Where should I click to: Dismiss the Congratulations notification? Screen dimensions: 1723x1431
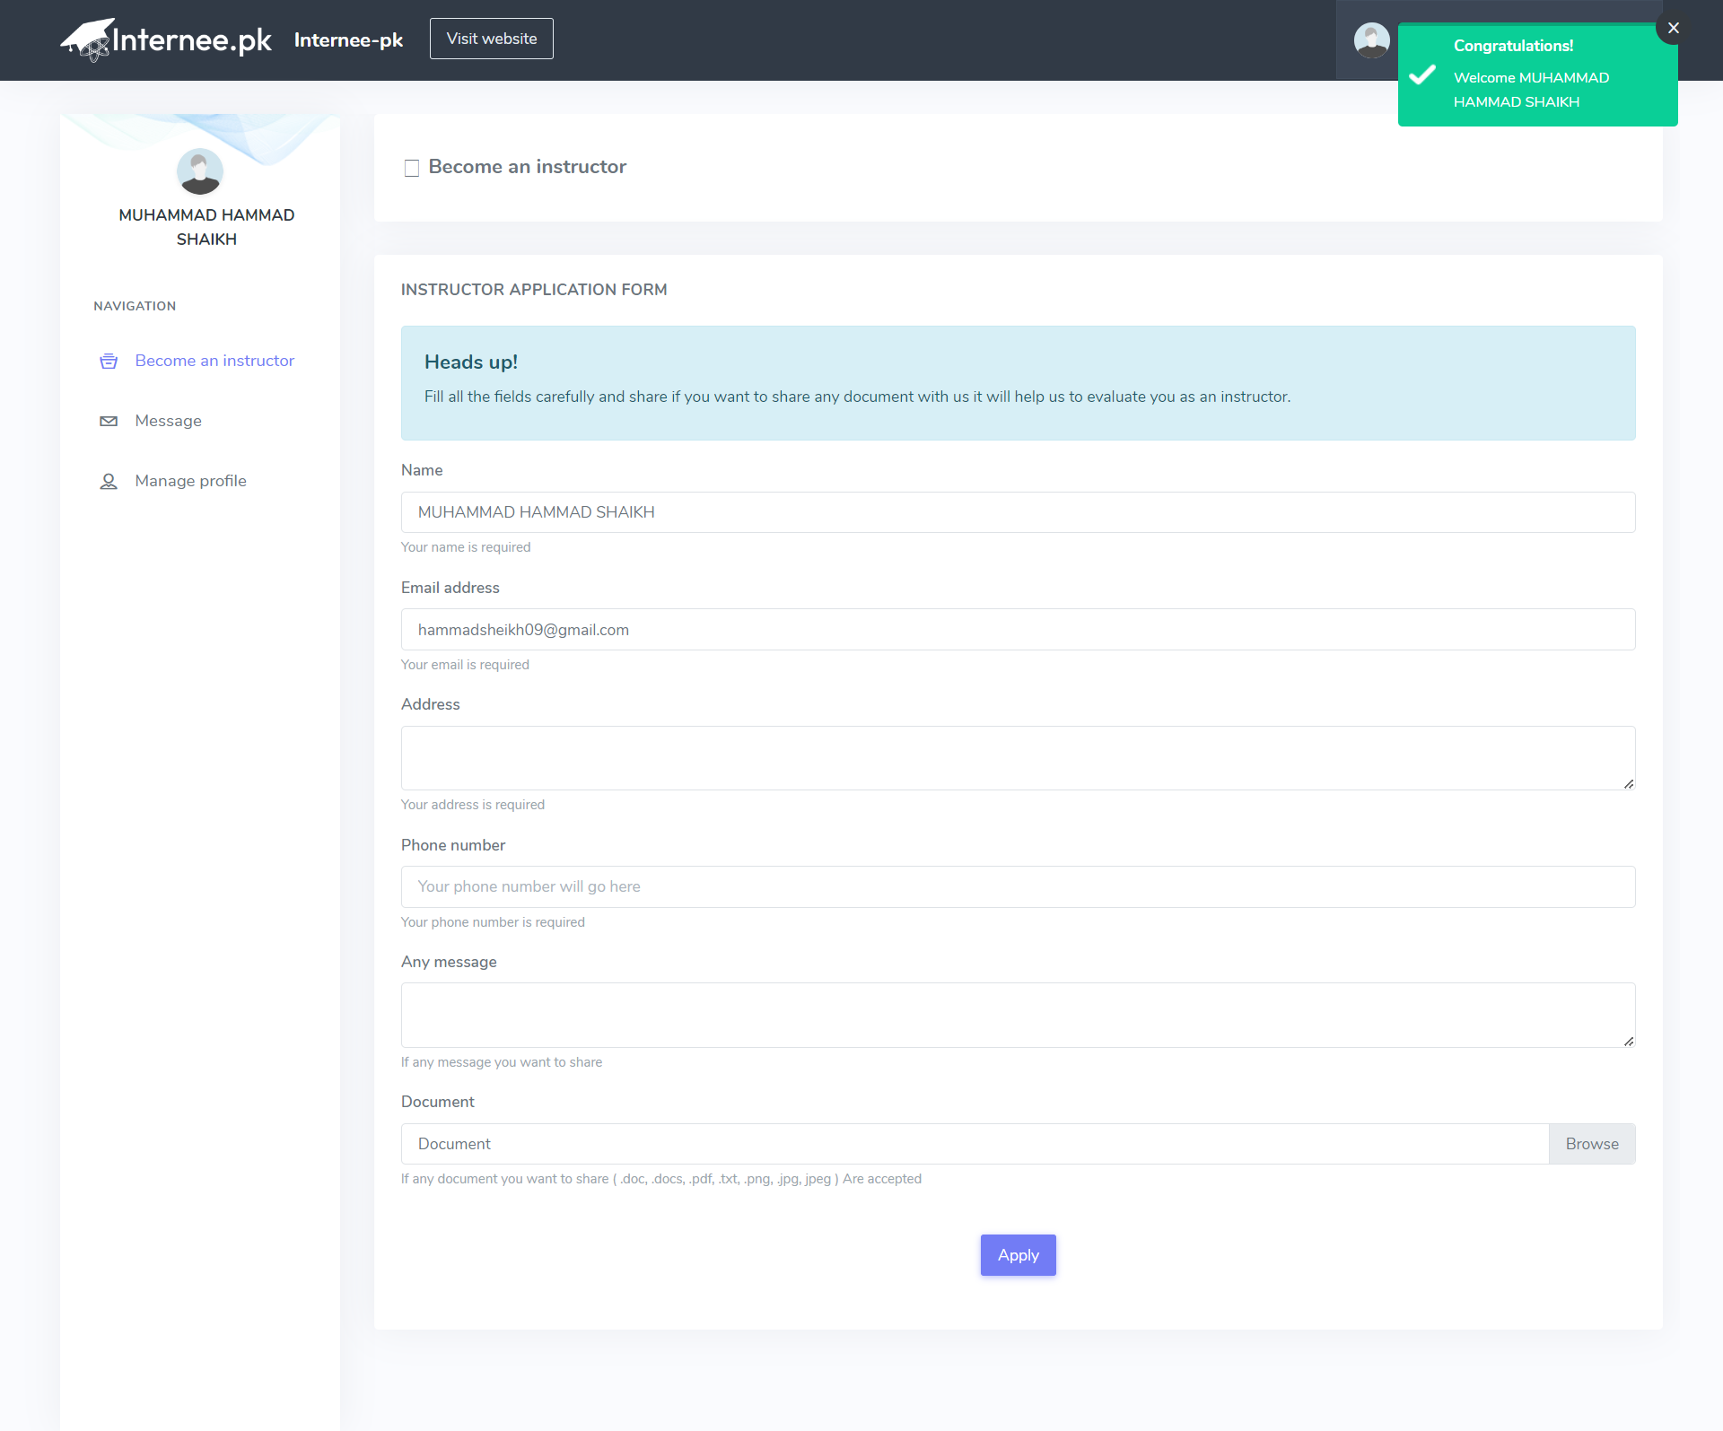point(1673,28)
